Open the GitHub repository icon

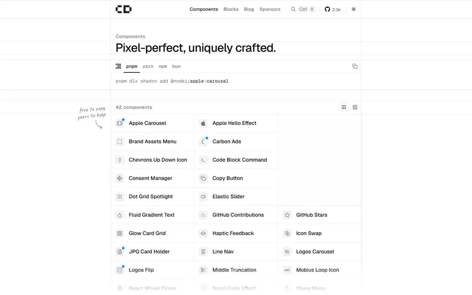tap(327, 9)
